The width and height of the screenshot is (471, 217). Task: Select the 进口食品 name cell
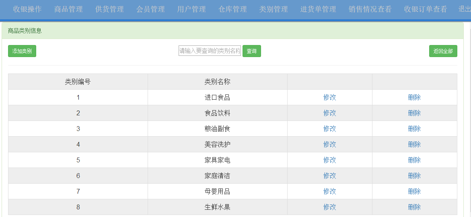coord(218,97)
